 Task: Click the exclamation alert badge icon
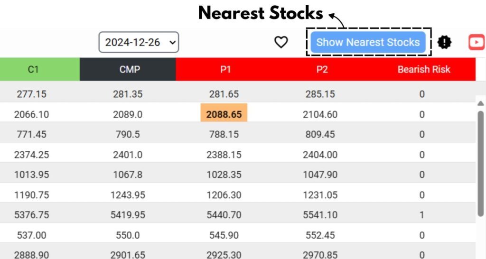pos(444,42)
